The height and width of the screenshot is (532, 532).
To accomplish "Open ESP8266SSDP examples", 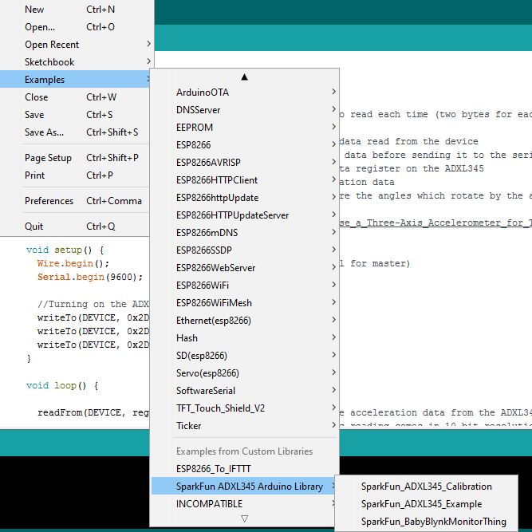I will click(244, 250).
